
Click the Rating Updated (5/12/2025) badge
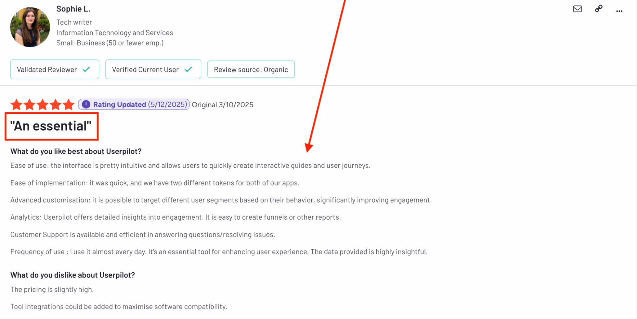pos(134,104)
